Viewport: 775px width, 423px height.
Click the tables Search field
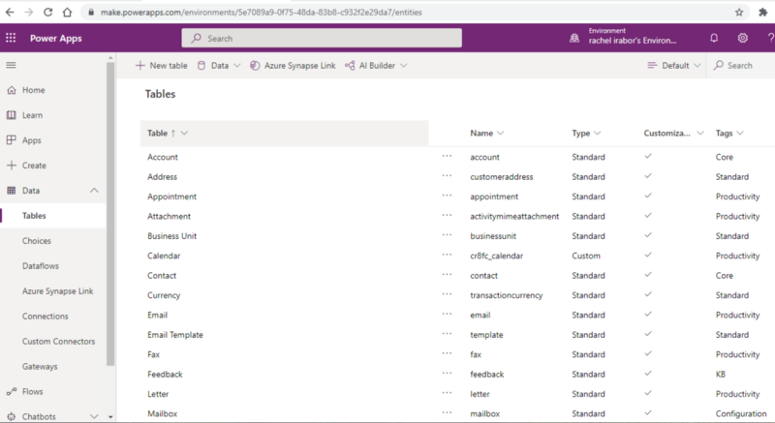point(741,65)
